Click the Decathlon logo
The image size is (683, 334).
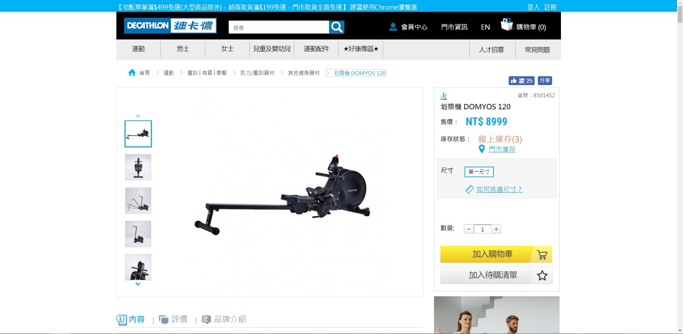click(170, 26)
